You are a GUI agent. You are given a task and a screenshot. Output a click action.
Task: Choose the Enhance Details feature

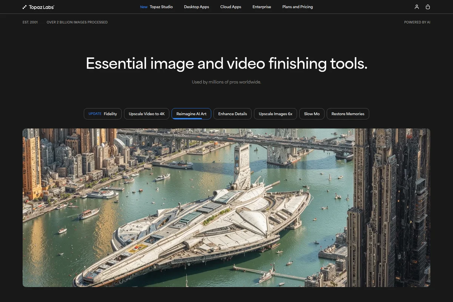click(232, 114)
